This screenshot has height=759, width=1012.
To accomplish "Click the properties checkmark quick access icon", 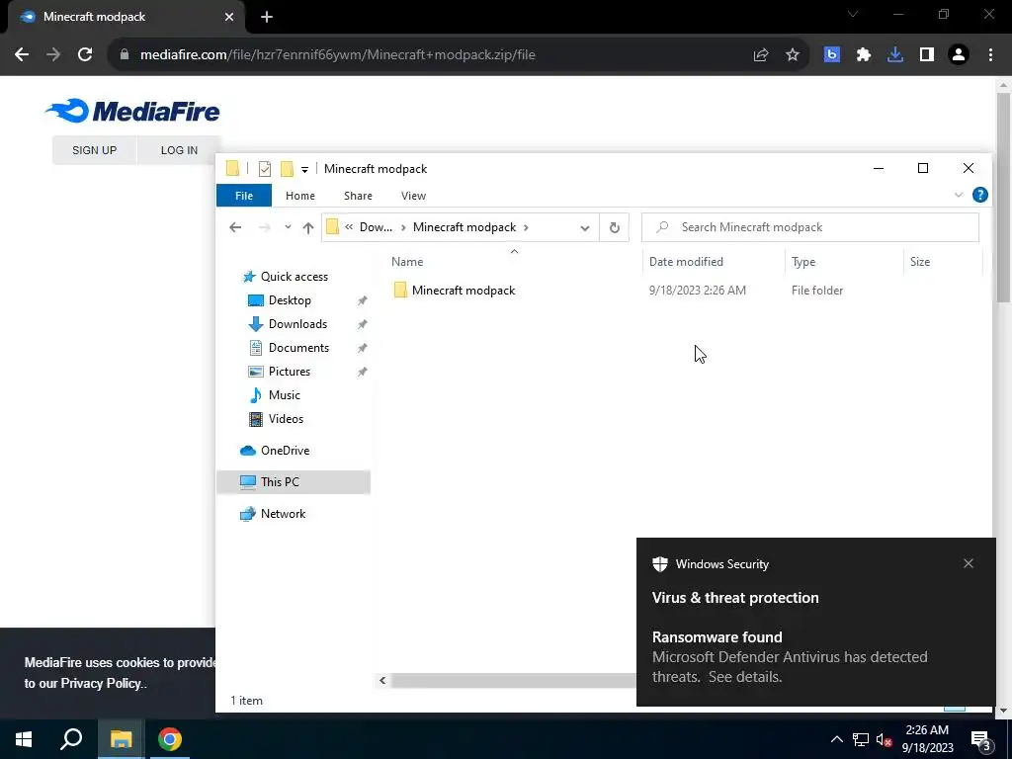I will click(x=265, y=169).
